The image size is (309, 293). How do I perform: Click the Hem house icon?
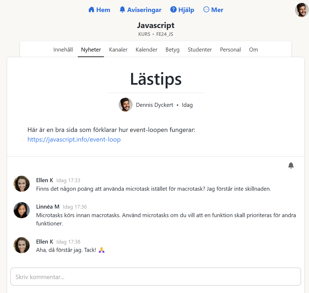[91, 10]
